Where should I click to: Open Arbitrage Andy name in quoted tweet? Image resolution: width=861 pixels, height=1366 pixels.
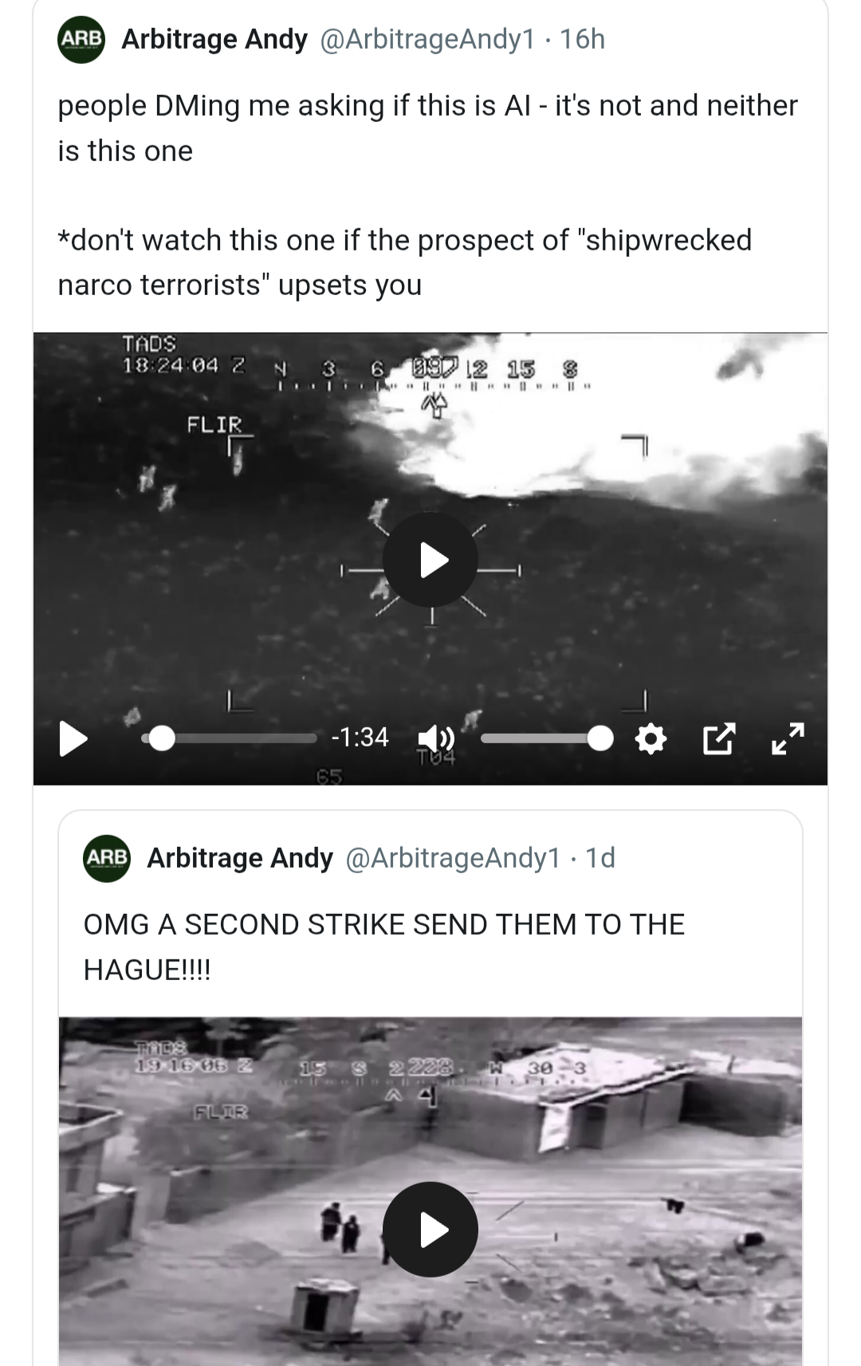pyautogui.click(x=240, y=858)
